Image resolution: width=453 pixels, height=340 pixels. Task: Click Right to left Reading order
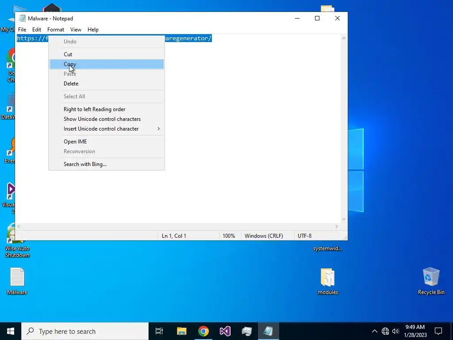pyautogui.click(x=106, y=109)
